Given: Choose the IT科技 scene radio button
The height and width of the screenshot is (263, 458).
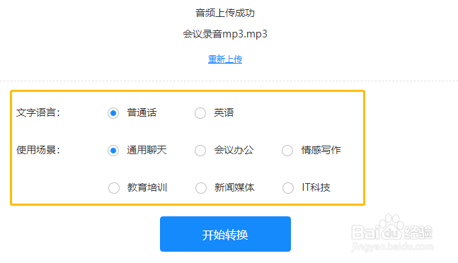Looking at the screenshot, I should (x=287, y=188).
